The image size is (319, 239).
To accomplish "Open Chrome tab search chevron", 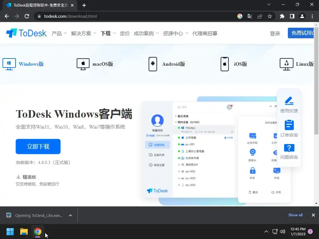I will click(x=269, y=4).
